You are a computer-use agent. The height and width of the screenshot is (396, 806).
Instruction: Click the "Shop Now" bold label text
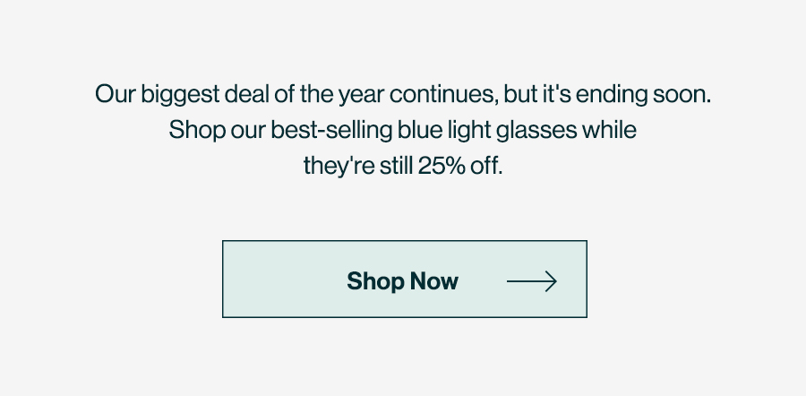tap(402, 281)
